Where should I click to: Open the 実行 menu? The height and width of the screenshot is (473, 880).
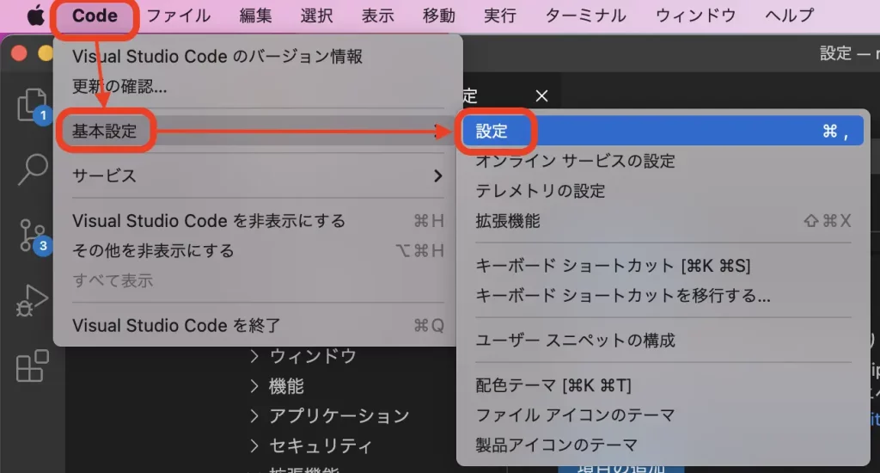point(500,15)
